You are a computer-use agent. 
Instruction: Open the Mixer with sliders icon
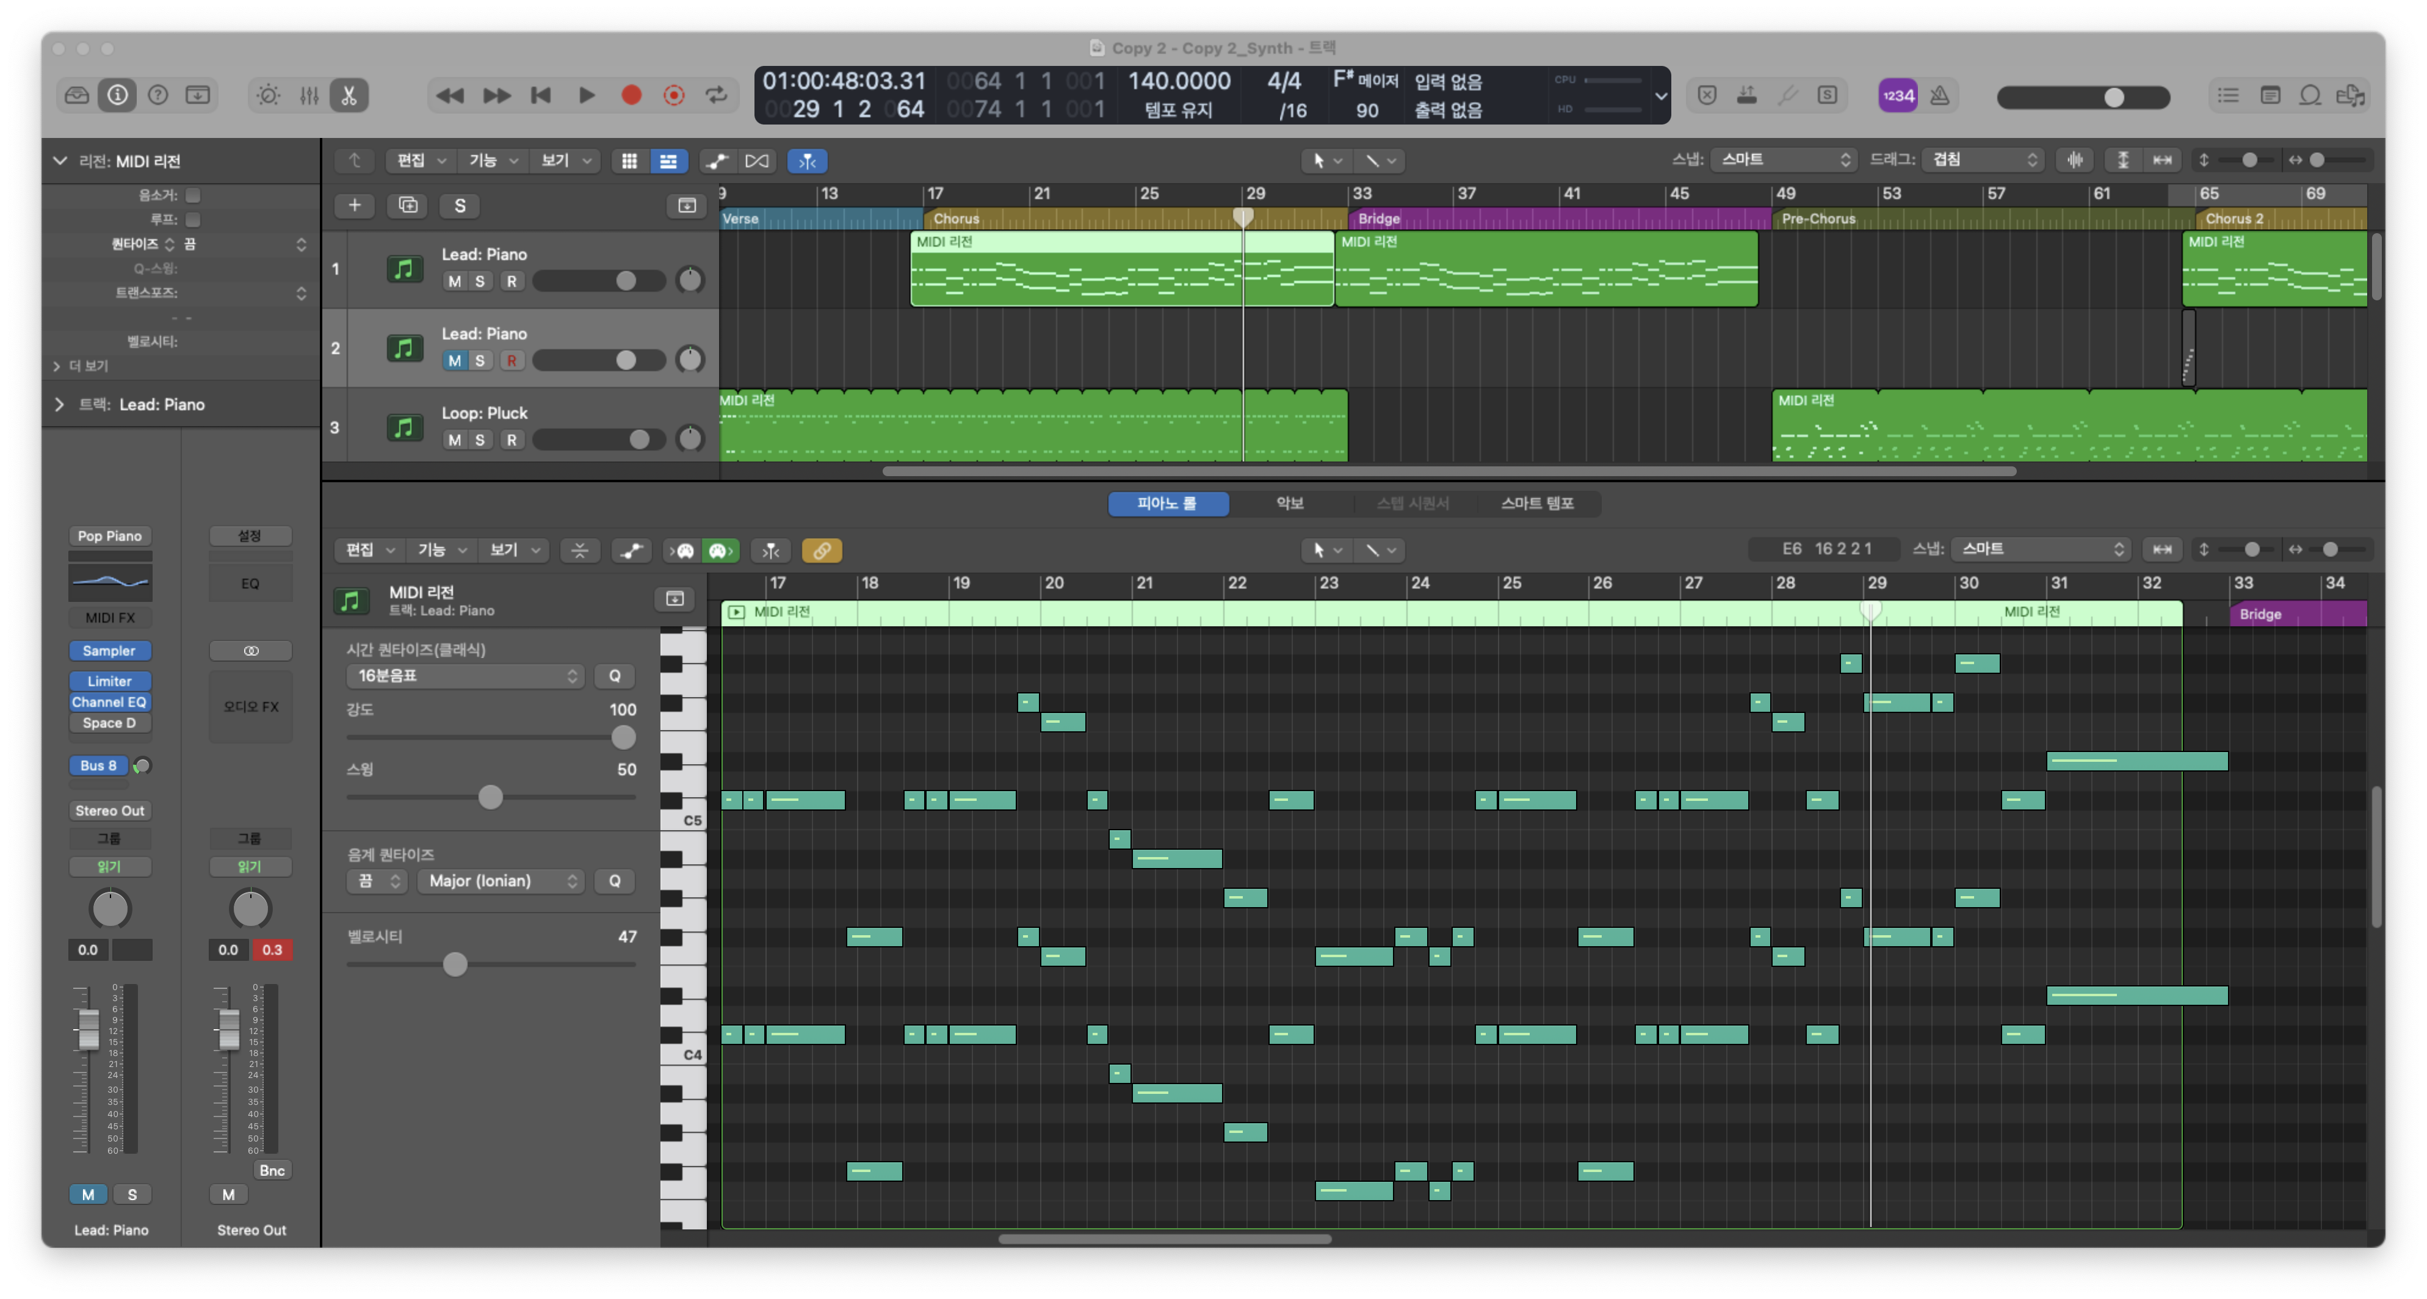[309, 95]
